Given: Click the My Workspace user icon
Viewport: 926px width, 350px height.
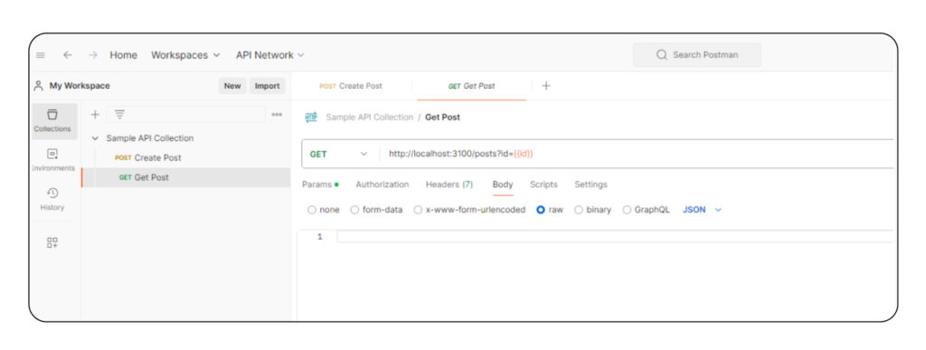Looking at the screenshot, I should (x=38, y=86).
